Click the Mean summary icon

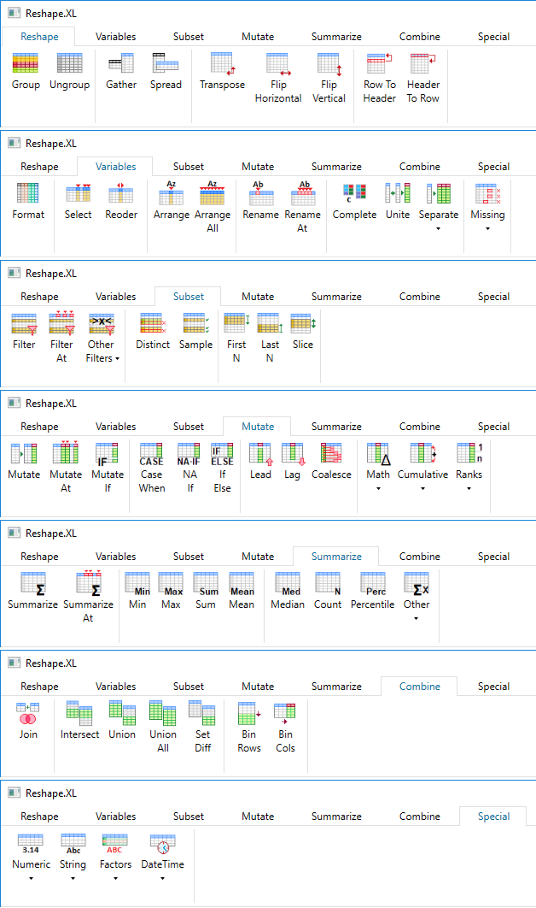(242, 583)
